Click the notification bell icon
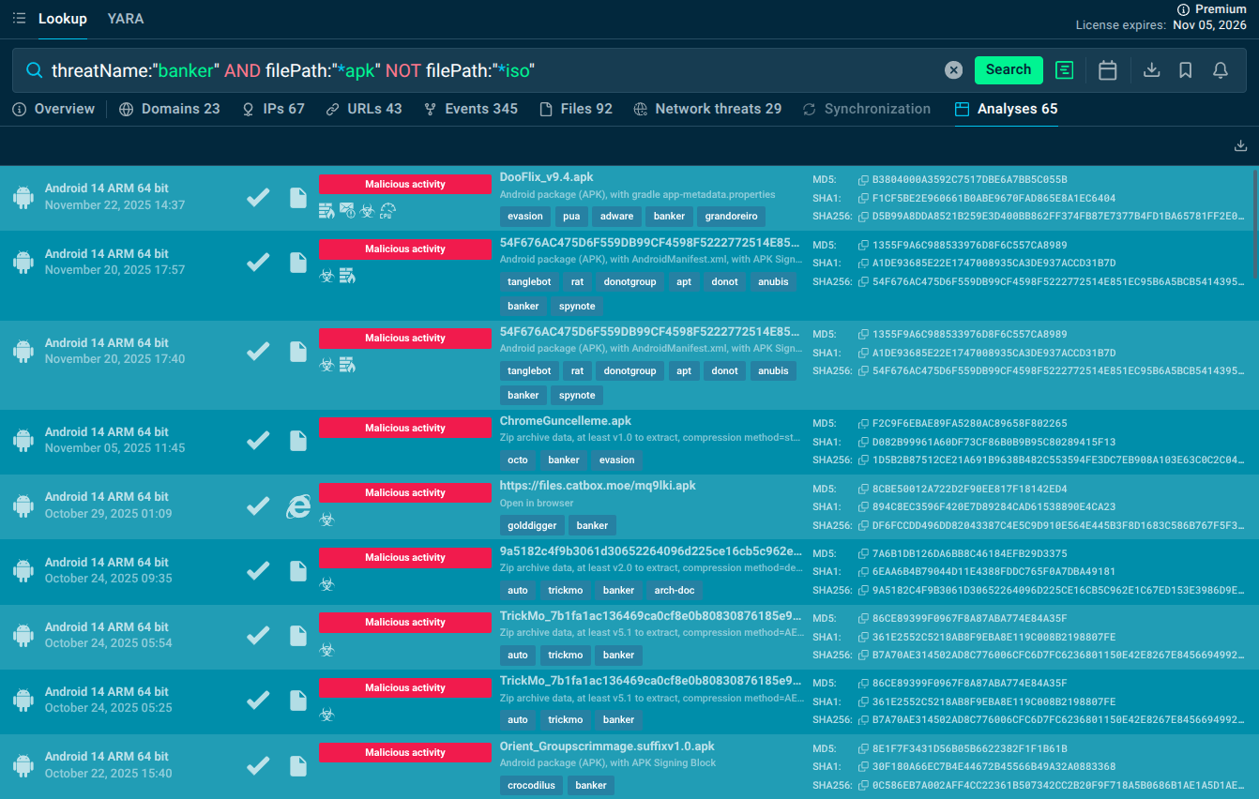The width and height of the screenshot is (1259, 799). tap(1221, 70)
